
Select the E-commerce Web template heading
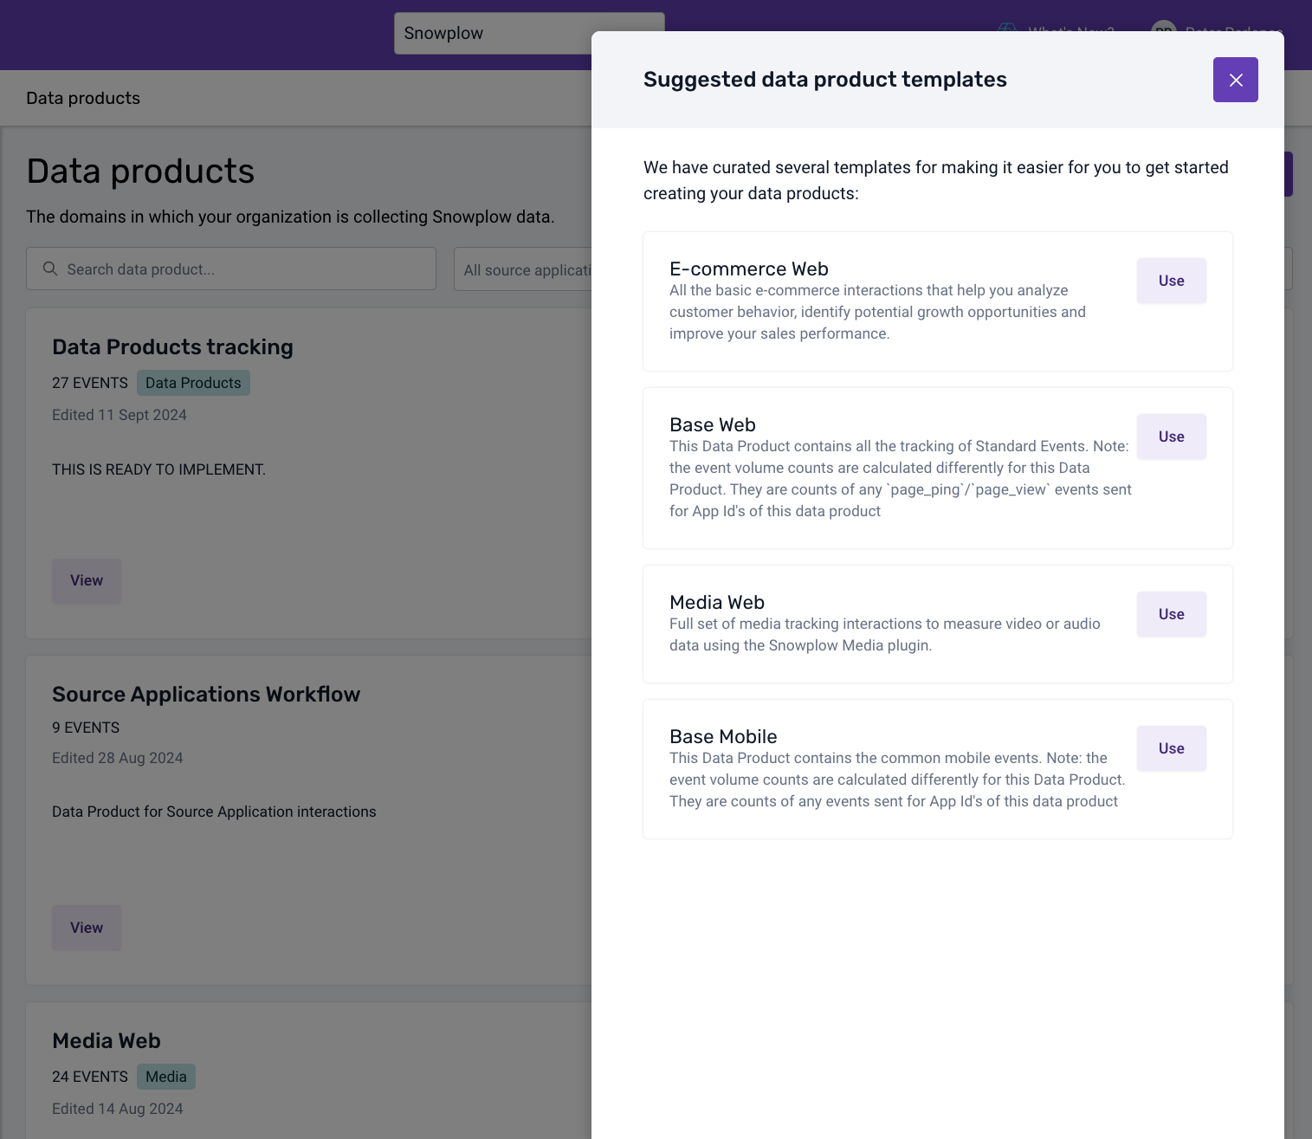click(x=748, y=269)
